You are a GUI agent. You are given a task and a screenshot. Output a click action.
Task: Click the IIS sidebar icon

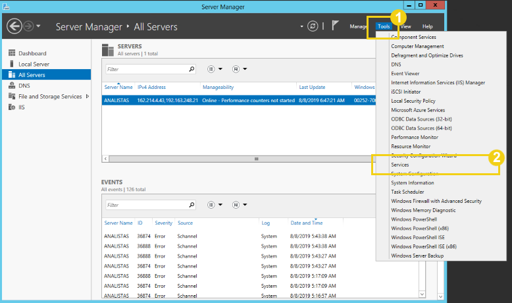tap(12, 107)
